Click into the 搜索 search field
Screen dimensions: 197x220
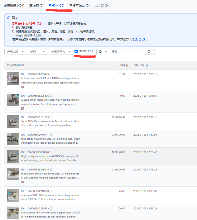pos(126,52)
